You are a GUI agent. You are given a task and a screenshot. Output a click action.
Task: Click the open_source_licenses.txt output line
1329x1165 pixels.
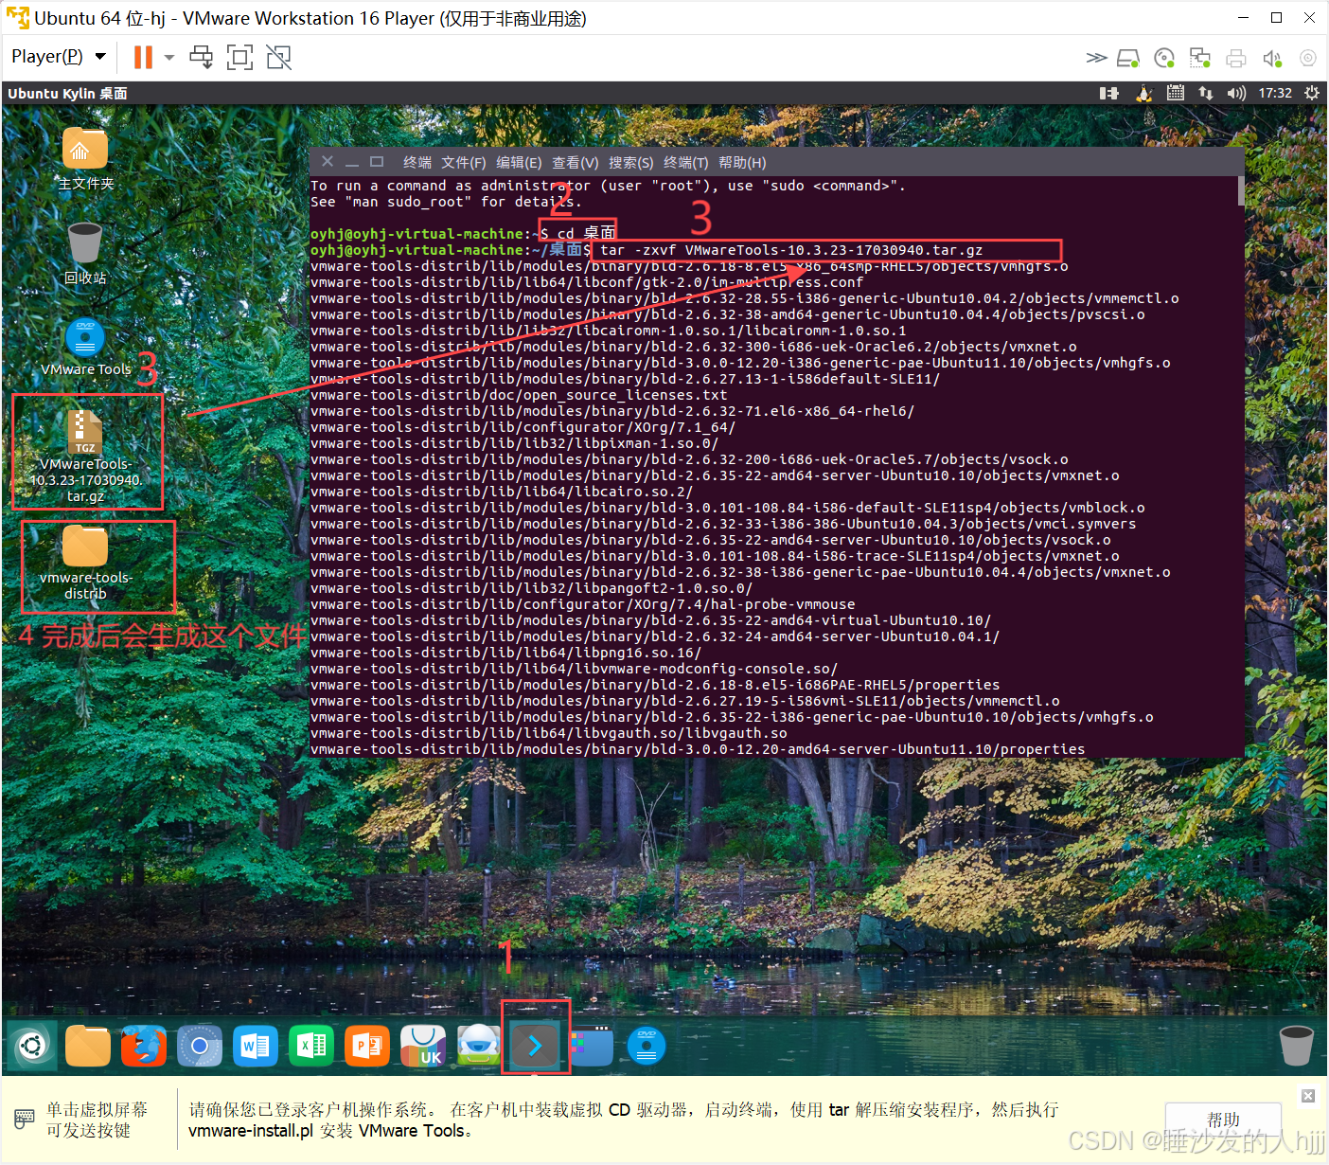pos(519,395)
